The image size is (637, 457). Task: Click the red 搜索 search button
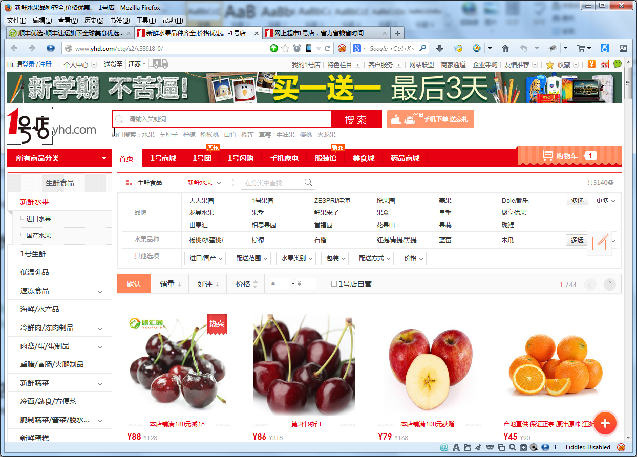click(356, 120)
